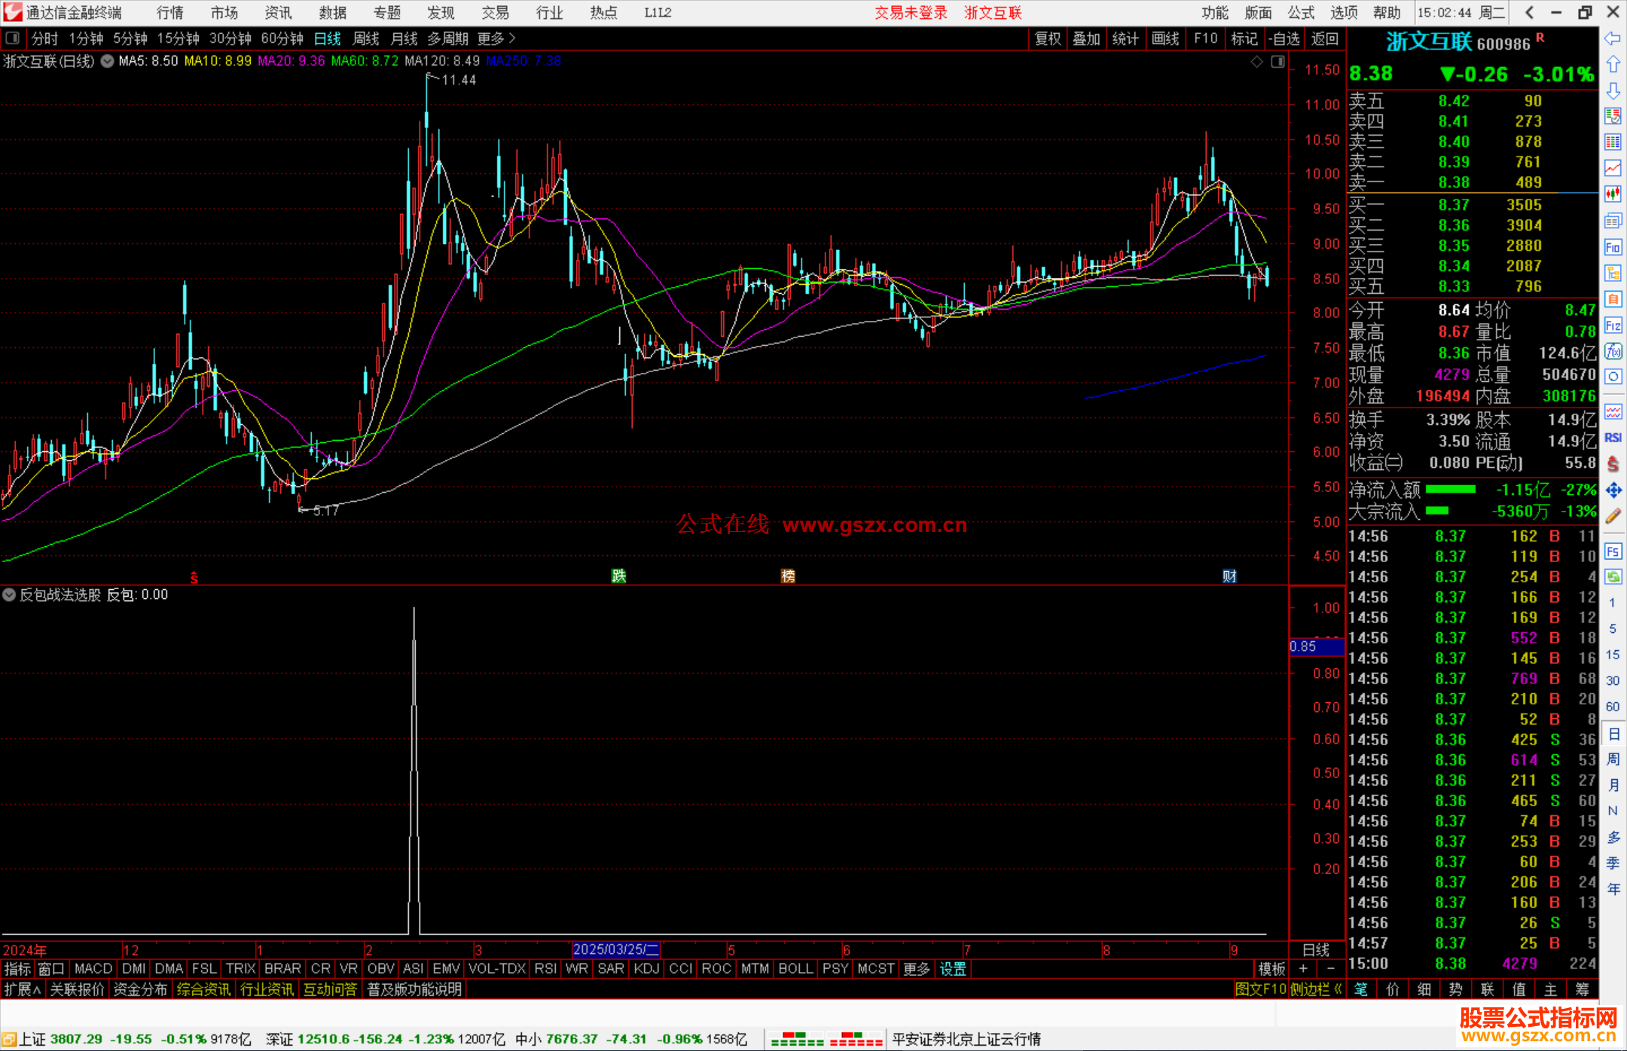
Task: Expand the 扩展 panel at bottom
Action: click(x=23, y=989)
